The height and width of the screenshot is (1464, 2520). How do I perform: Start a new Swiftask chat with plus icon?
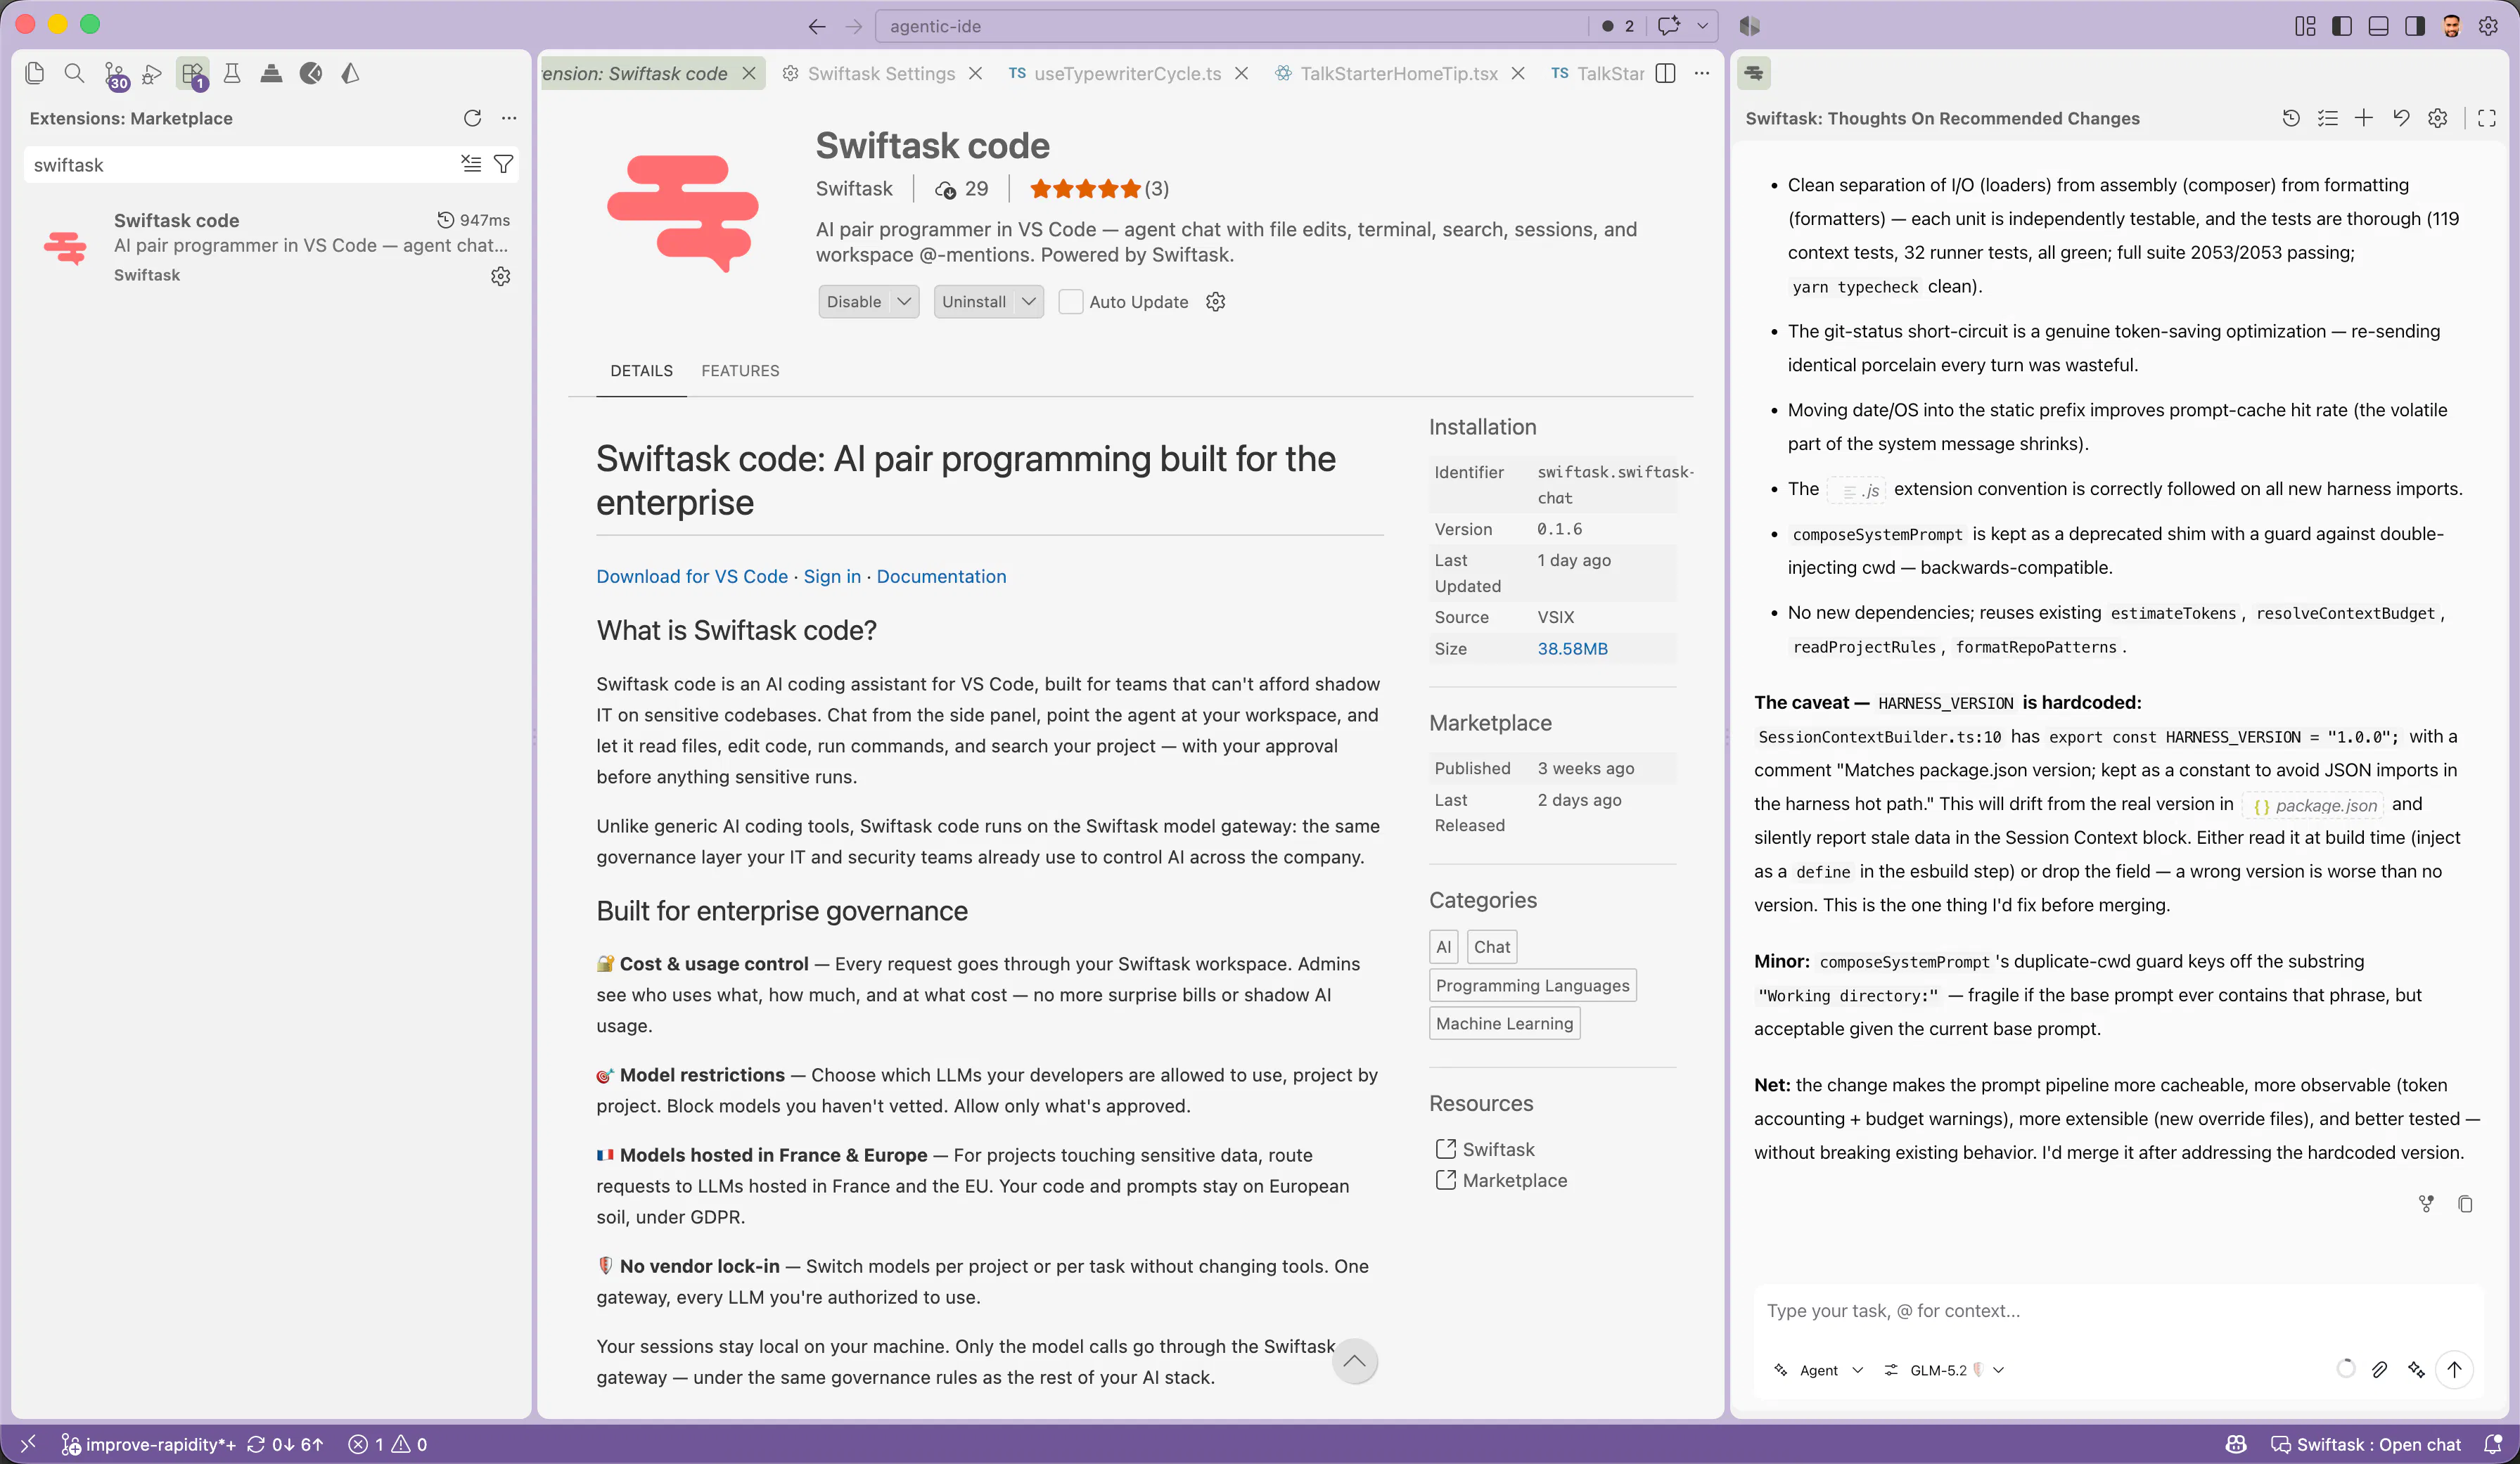click(2364, 118)
